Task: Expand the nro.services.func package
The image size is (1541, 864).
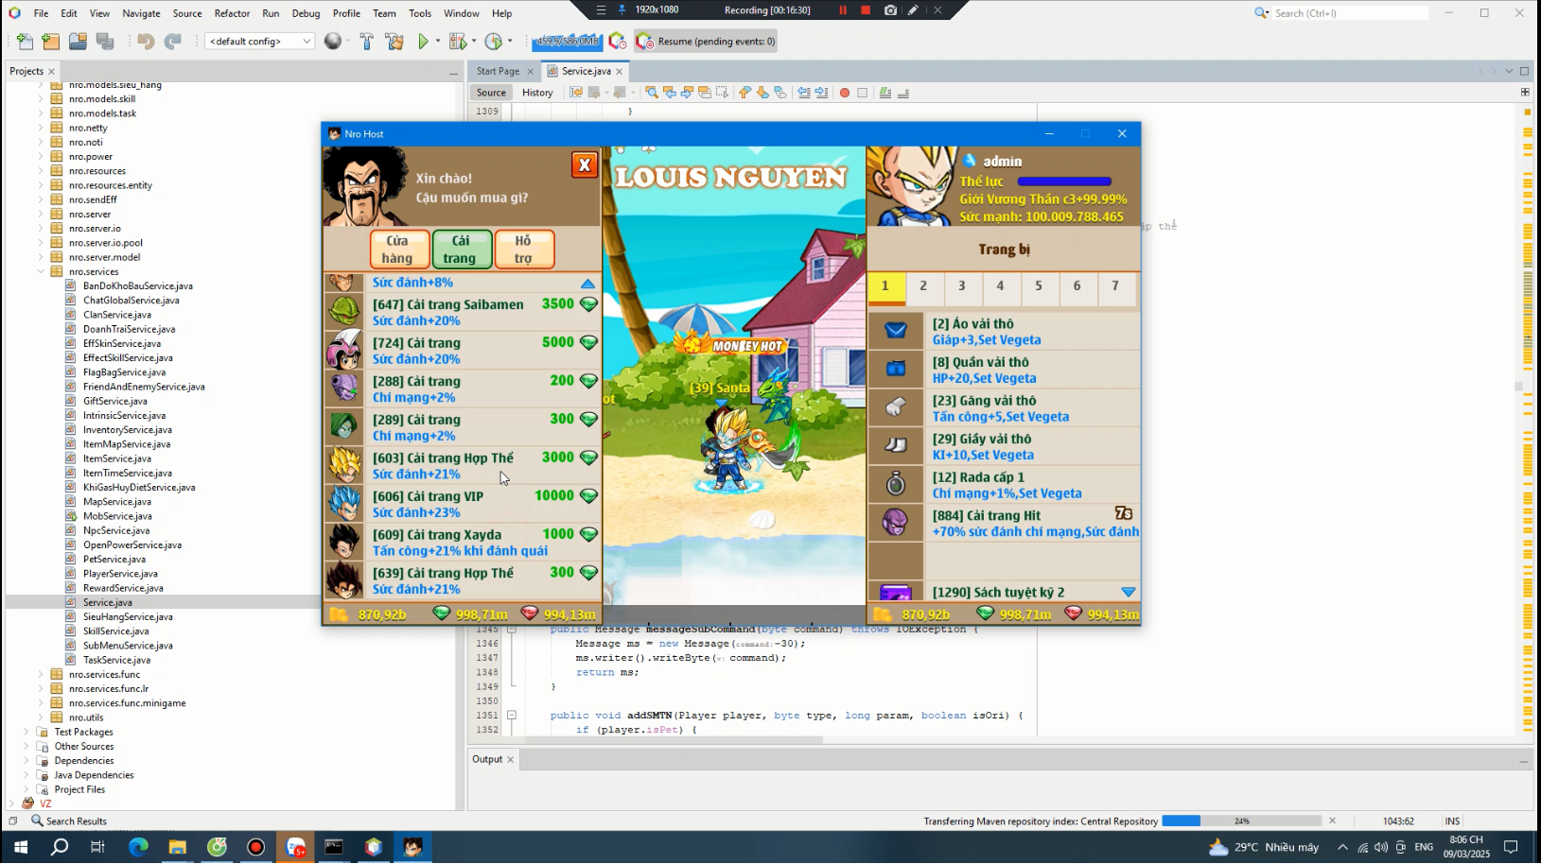Action: coord(41,674)
